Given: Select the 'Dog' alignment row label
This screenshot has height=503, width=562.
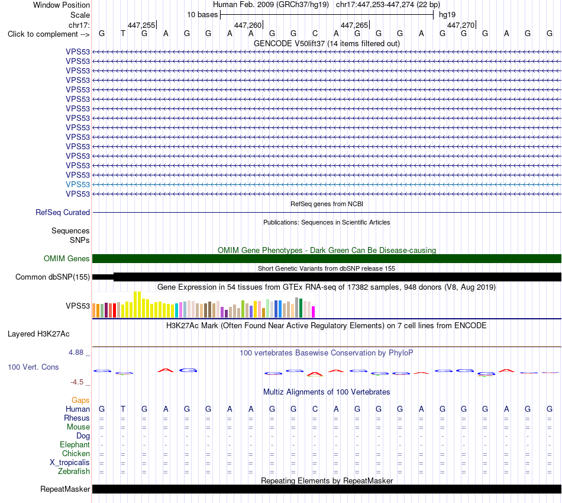Looking at the screenshot, I should [x=83, y=436].
